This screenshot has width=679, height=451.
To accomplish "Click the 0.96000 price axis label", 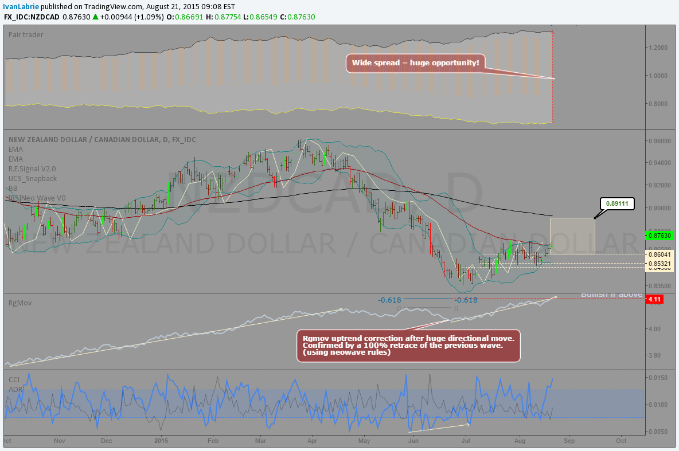I will (x=660, y=141).
